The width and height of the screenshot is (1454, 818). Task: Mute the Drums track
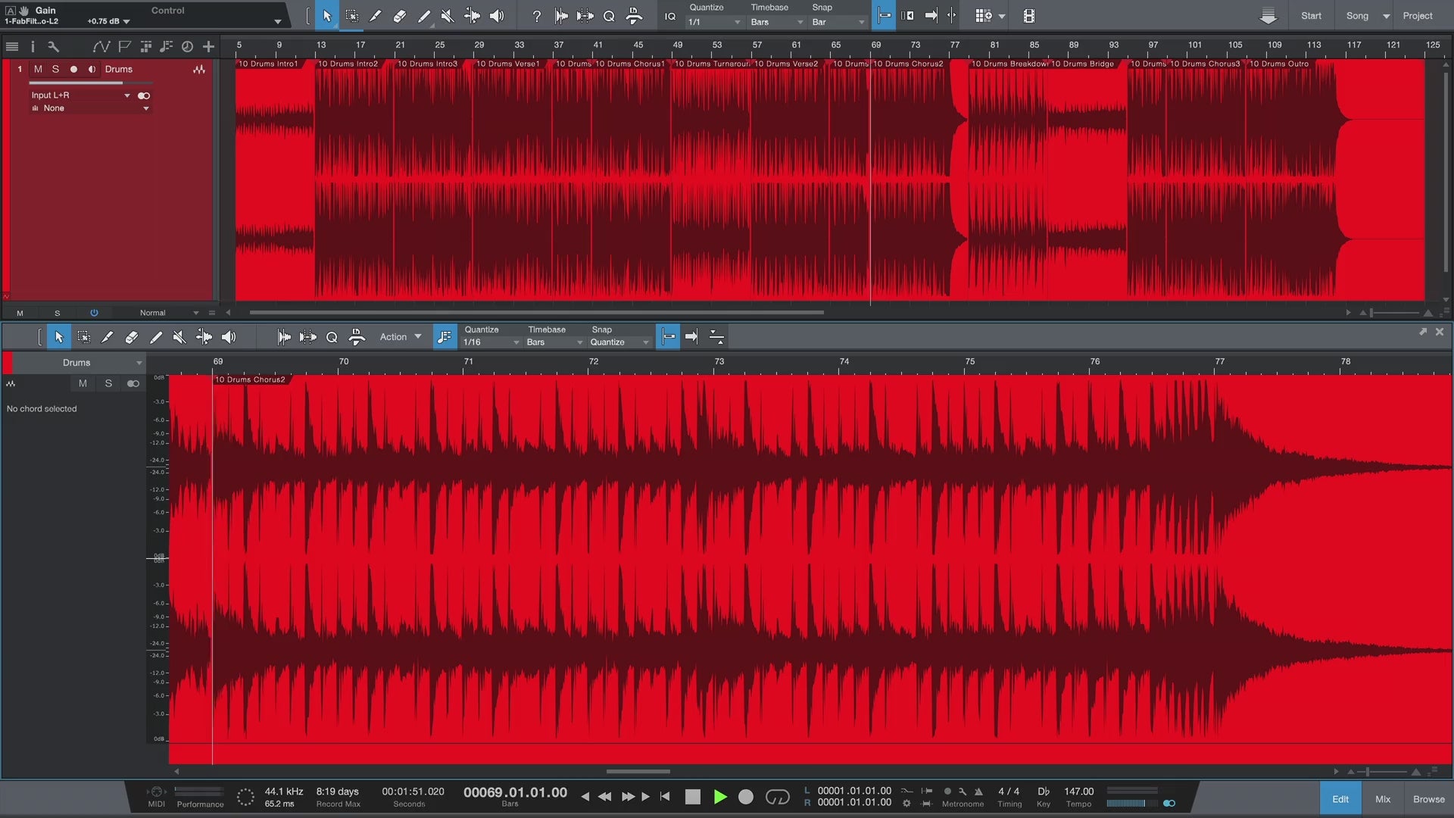tap(38, 69)
